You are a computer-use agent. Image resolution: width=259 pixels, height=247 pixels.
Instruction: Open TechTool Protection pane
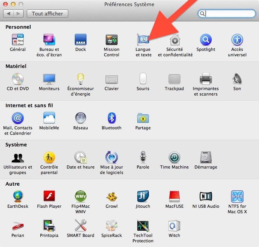[143, 226]
